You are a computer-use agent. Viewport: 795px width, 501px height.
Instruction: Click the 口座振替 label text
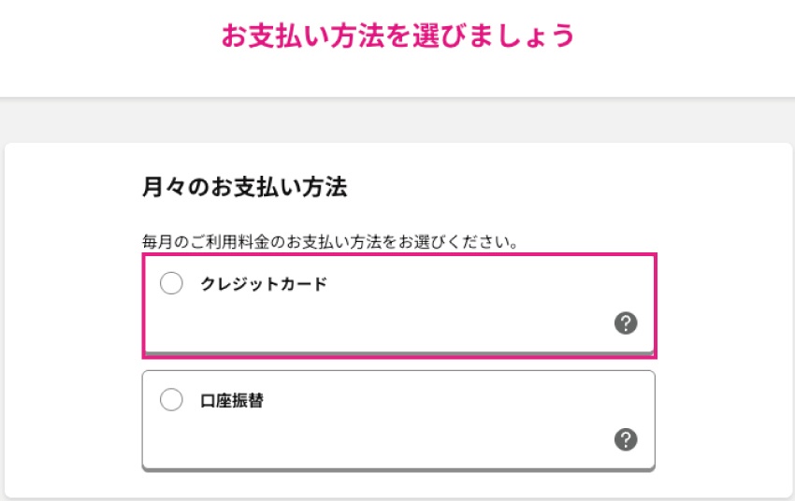232,400
